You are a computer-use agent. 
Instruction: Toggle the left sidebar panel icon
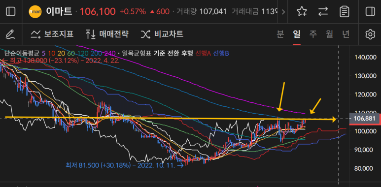(x=11, y=11)
